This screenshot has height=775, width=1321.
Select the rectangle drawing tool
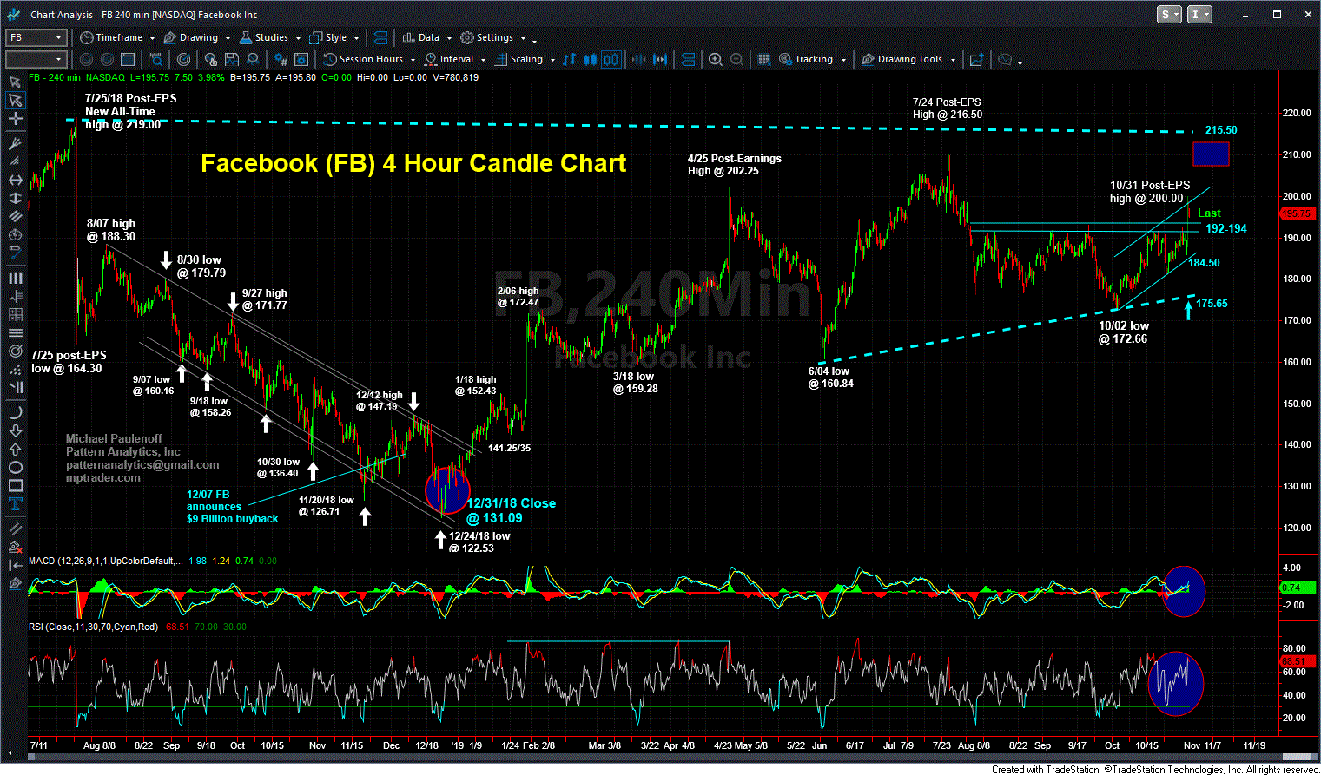click(15, 485)
